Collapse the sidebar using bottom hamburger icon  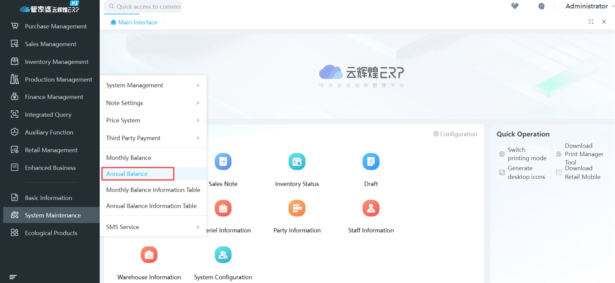pos(13,277)
